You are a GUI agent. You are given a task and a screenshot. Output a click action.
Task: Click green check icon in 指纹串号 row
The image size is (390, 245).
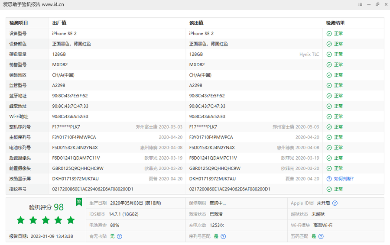click(329, 189)
